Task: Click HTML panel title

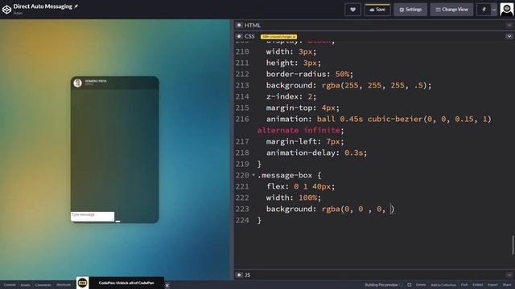Action: (252, 25)
